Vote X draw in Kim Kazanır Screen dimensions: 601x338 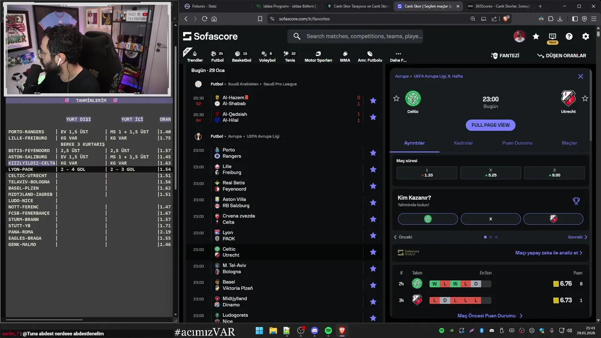click(x=491, y=219)
